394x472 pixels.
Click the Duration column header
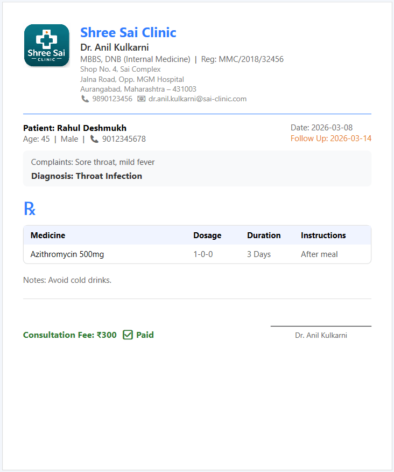[x=264, y=235]
